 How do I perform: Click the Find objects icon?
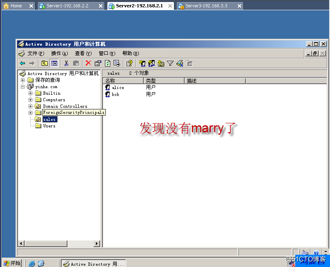180,63
